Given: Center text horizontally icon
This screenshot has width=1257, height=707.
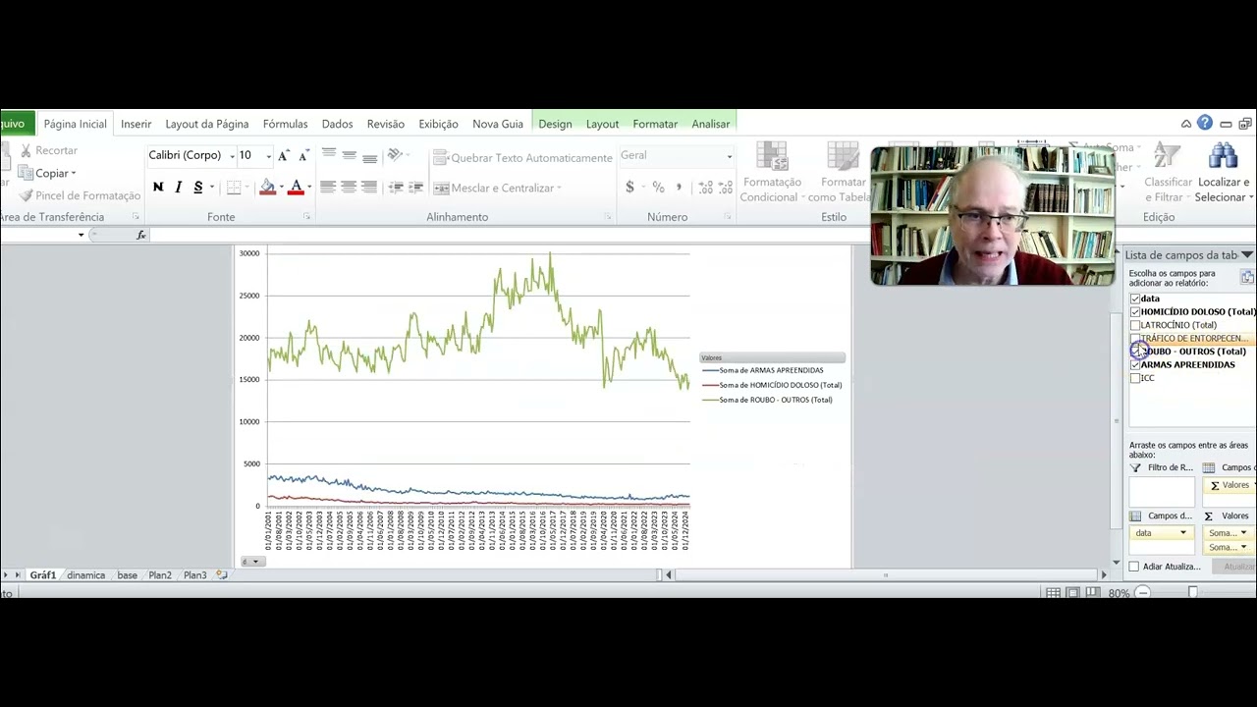Looking at the screenshot, I should click(x=349, y=188).
